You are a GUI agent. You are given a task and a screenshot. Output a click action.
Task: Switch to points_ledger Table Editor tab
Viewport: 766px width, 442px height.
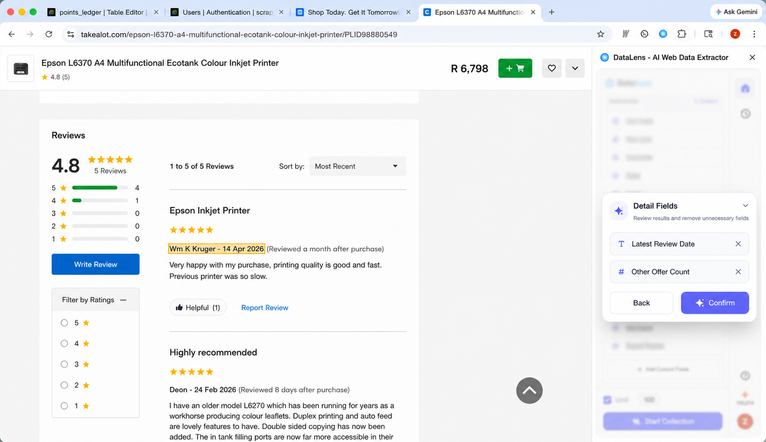[x=103, y=12]
